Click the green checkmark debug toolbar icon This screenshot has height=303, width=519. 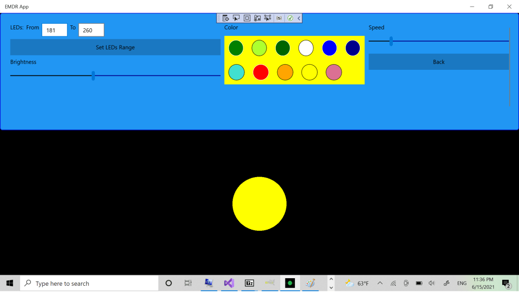290,18
